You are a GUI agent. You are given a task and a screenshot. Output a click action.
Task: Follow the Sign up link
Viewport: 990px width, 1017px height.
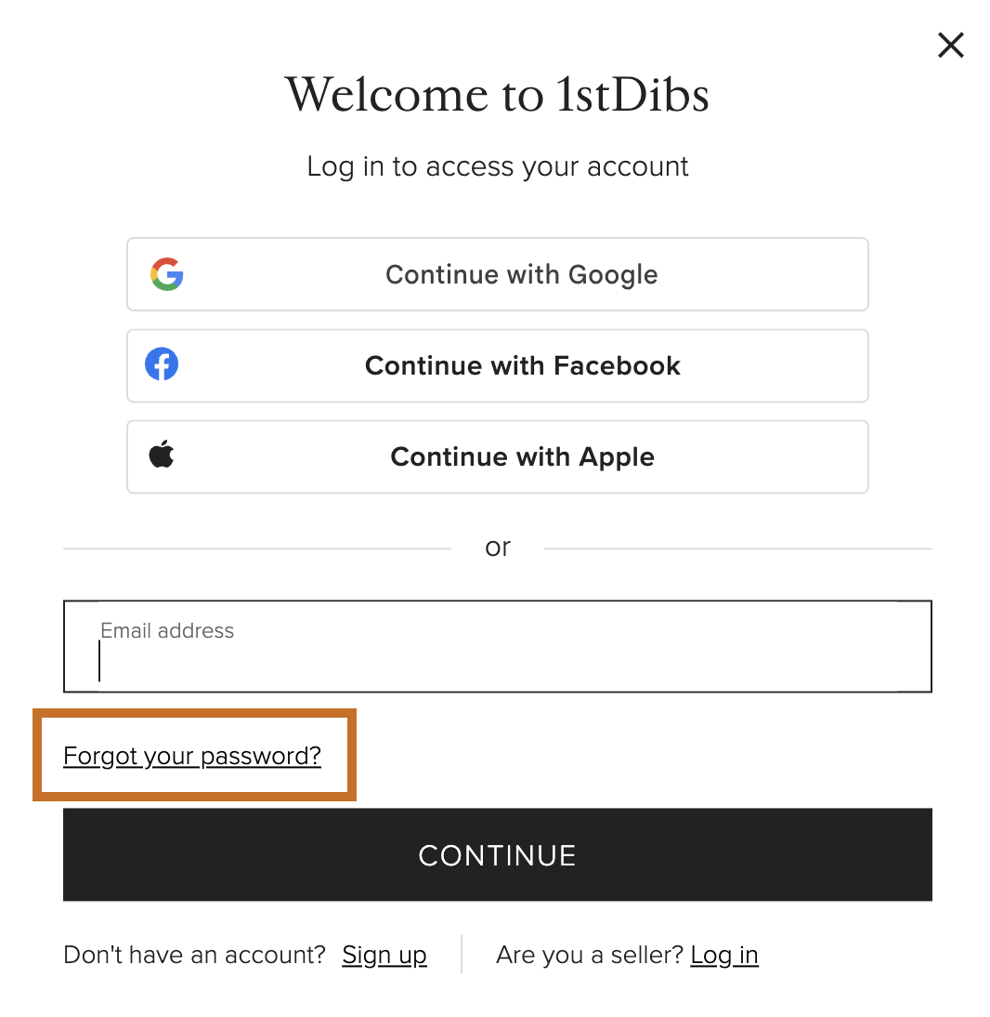coord(384,956)
